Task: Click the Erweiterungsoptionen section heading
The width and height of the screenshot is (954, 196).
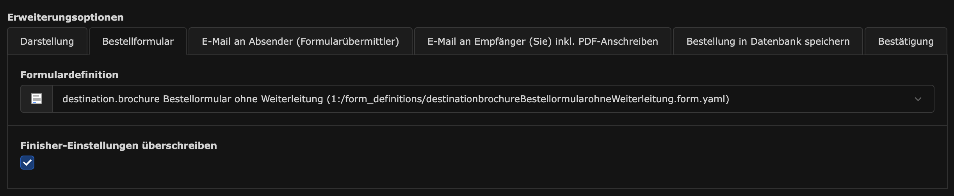Action: coord(66,17)
